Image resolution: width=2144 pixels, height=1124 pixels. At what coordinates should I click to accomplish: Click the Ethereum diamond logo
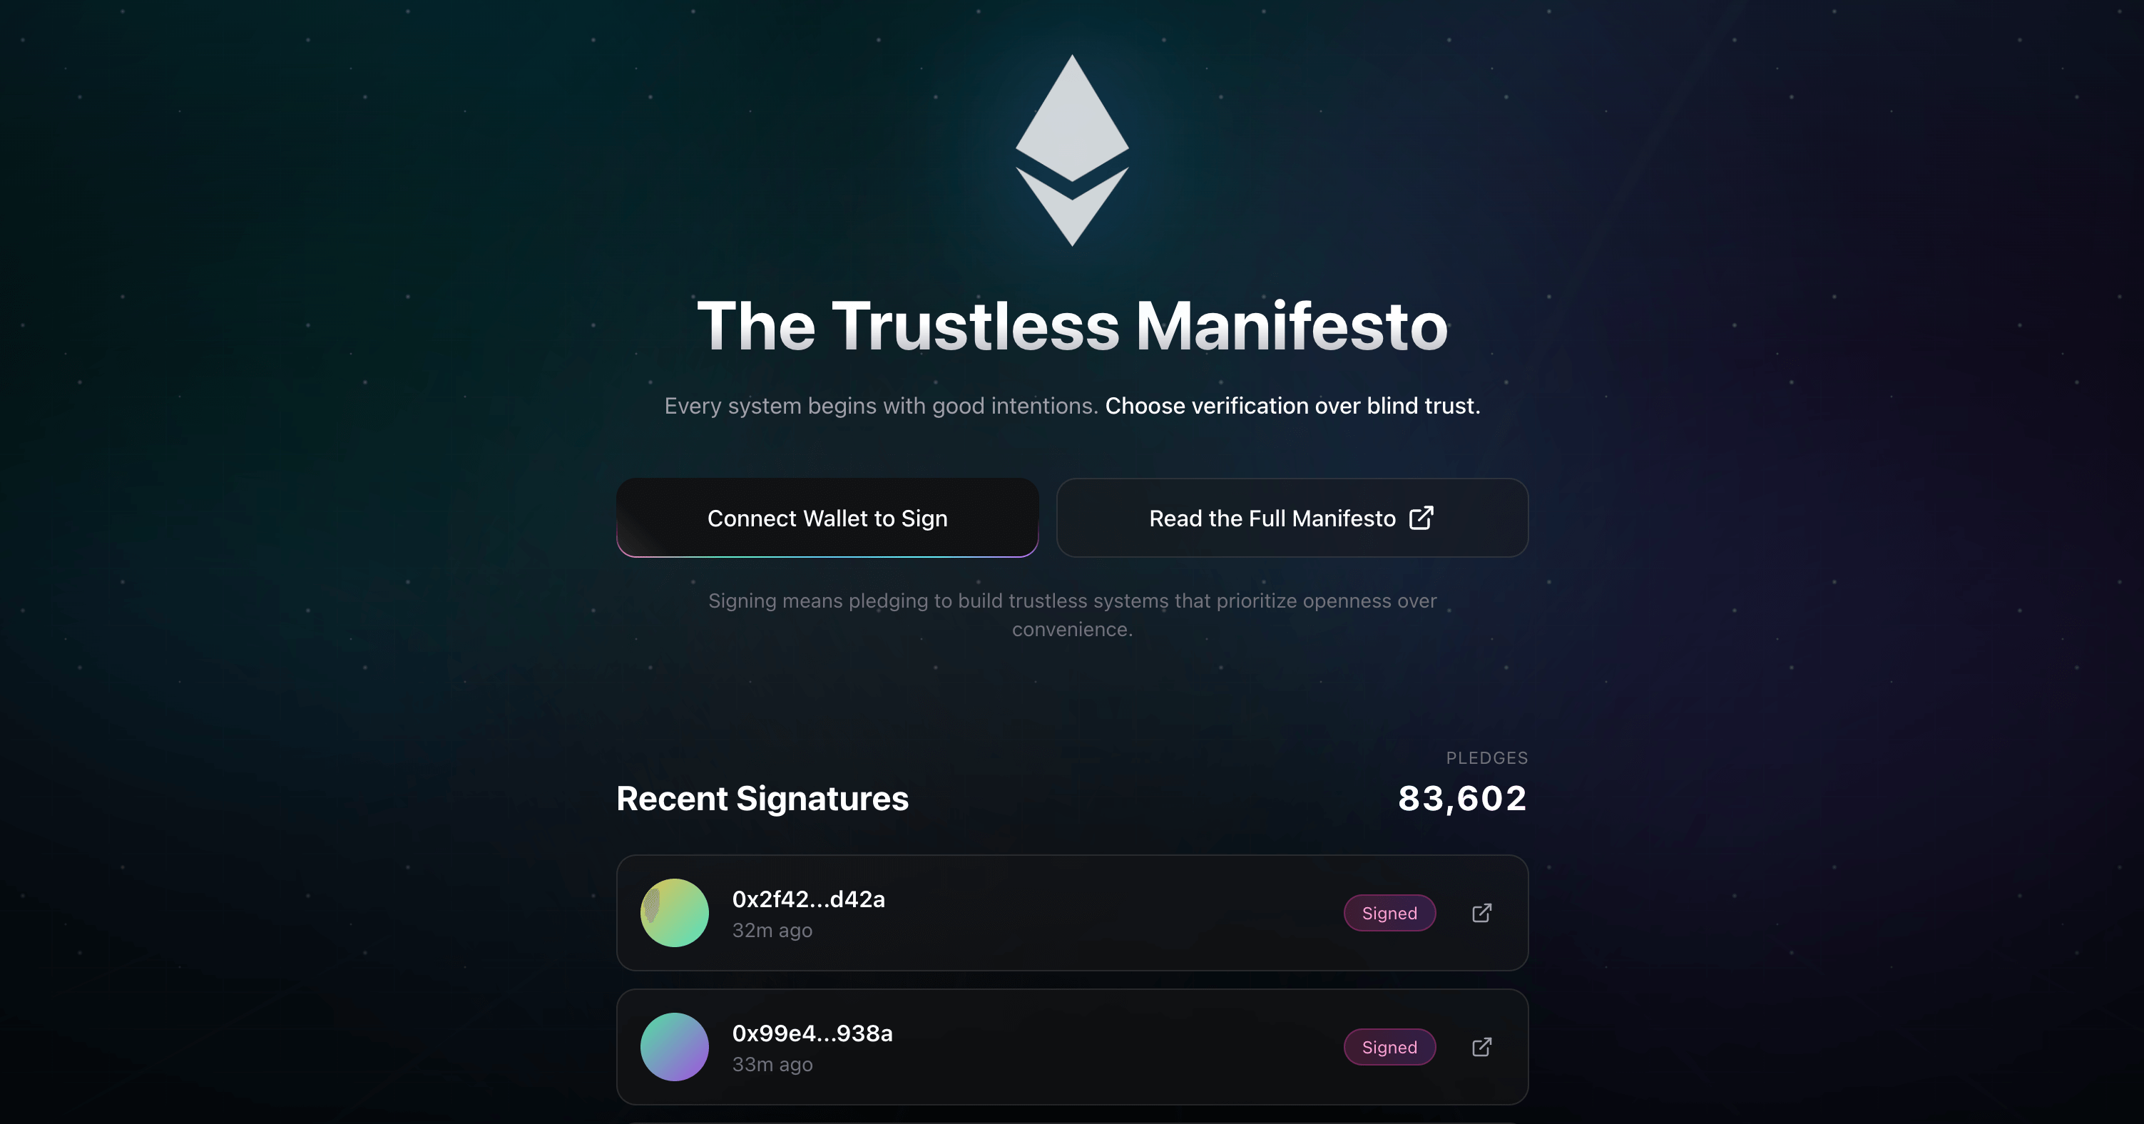coord(1072,150)
